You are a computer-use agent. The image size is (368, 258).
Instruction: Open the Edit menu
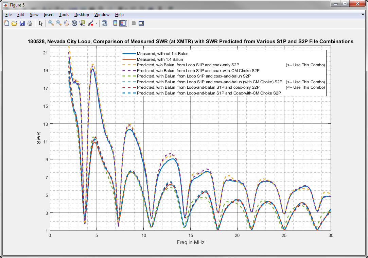21,15
